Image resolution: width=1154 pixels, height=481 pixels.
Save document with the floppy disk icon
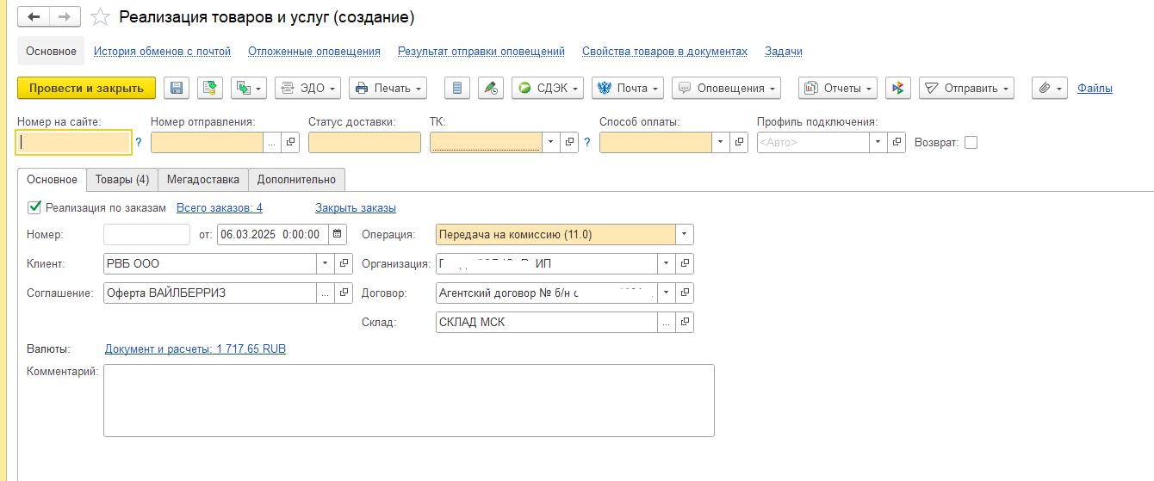(177, 88)
